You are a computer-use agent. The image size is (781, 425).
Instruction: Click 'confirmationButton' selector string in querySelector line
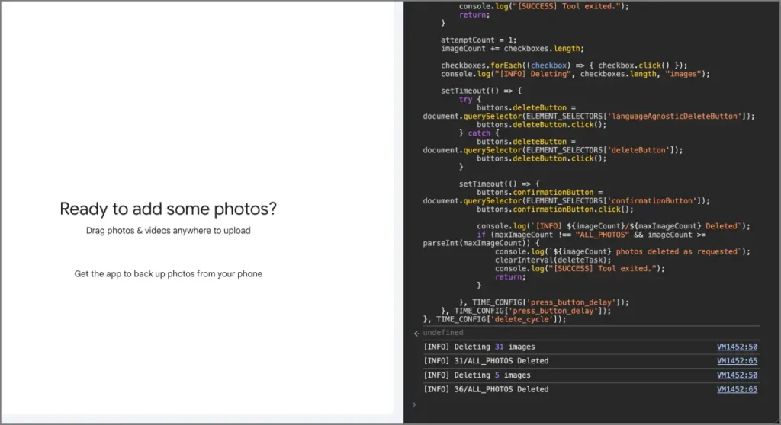[x=652, y=200]
